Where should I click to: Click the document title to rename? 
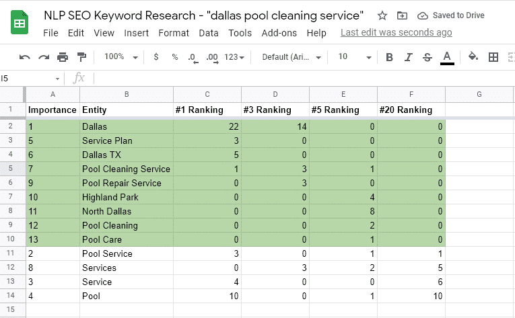coord(203,15)
